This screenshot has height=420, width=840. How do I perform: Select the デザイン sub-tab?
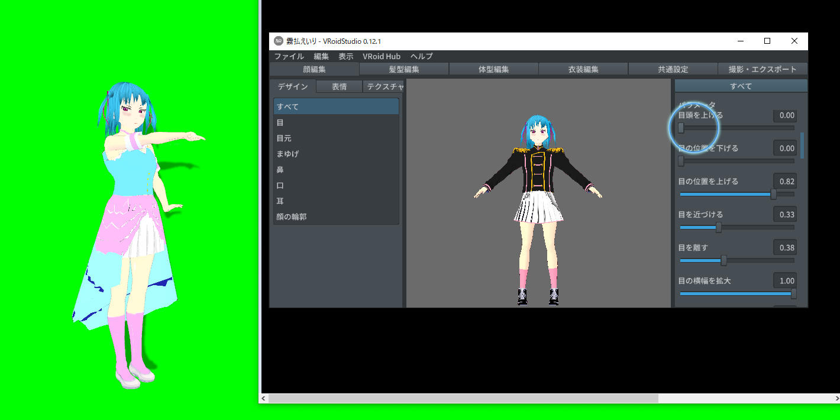[x=293, y=86]
